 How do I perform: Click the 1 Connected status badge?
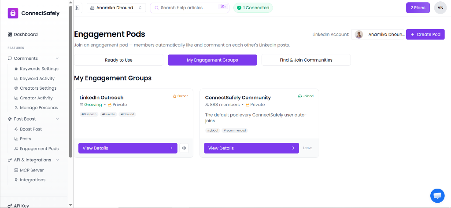point(253,8)
